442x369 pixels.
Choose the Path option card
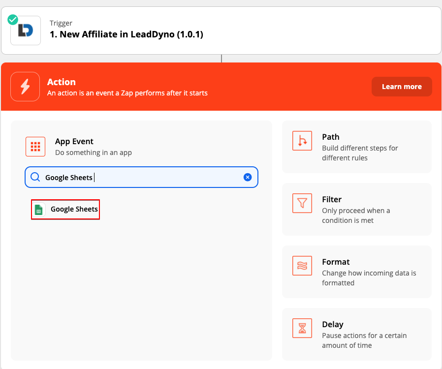tap(357, 147)
